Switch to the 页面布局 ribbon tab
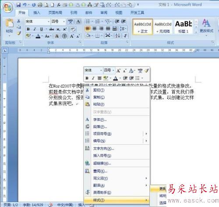The height and width of the screenshot is (207, 219). [55, 13]
